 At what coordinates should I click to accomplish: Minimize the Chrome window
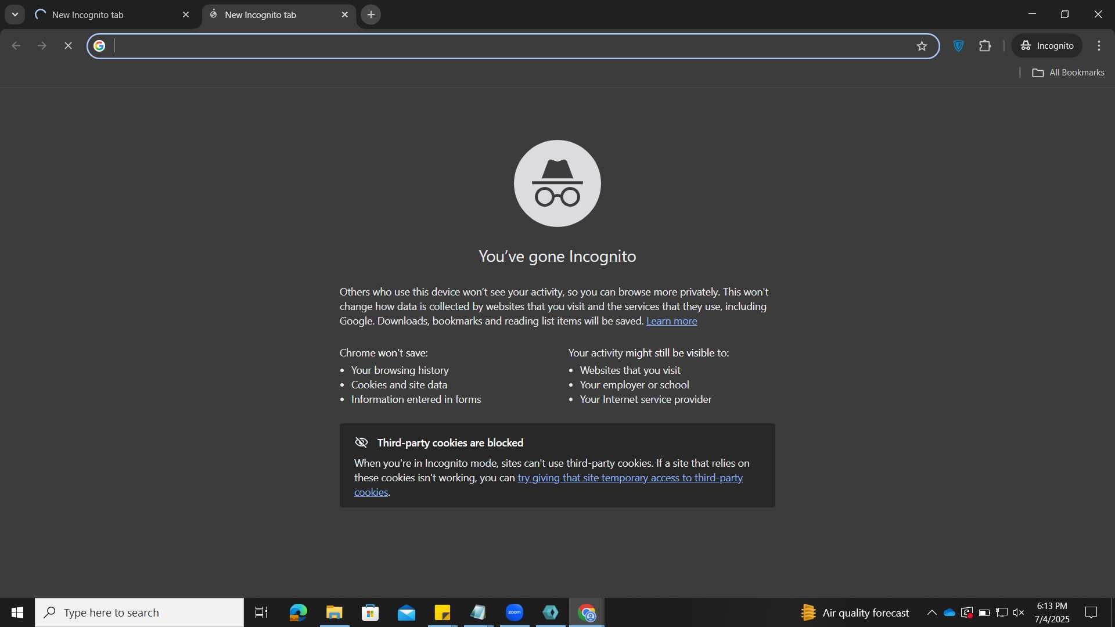[1032, 14]
